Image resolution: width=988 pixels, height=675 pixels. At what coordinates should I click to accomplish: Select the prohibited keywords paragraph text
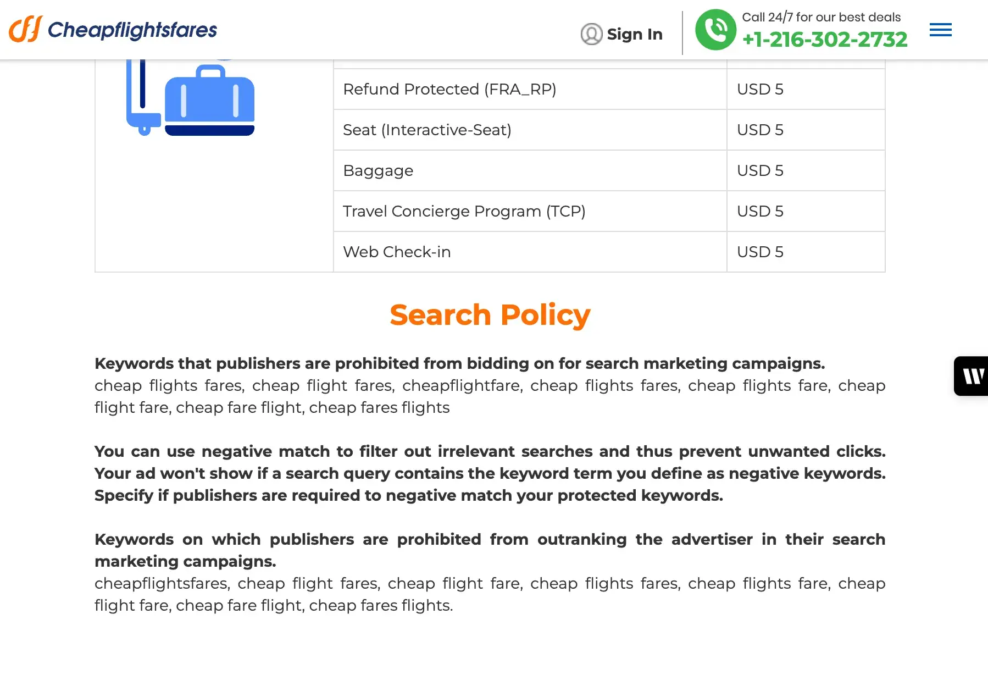point(489,396)
